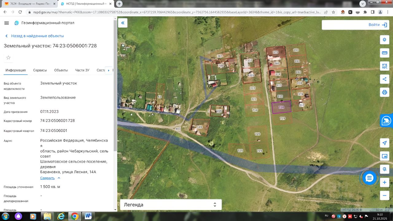This screenshot has height=221, width=393.
Task: Close the НСПД browser tab
Action: click(x=110, y=4)
